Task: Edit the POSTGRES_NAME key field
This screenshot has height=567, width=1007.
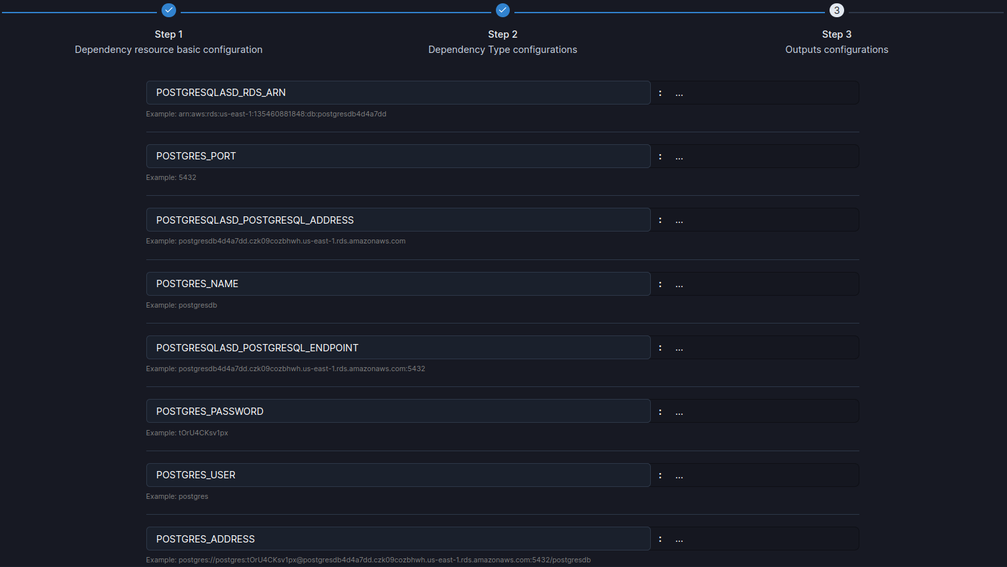Action: (398, 284)
